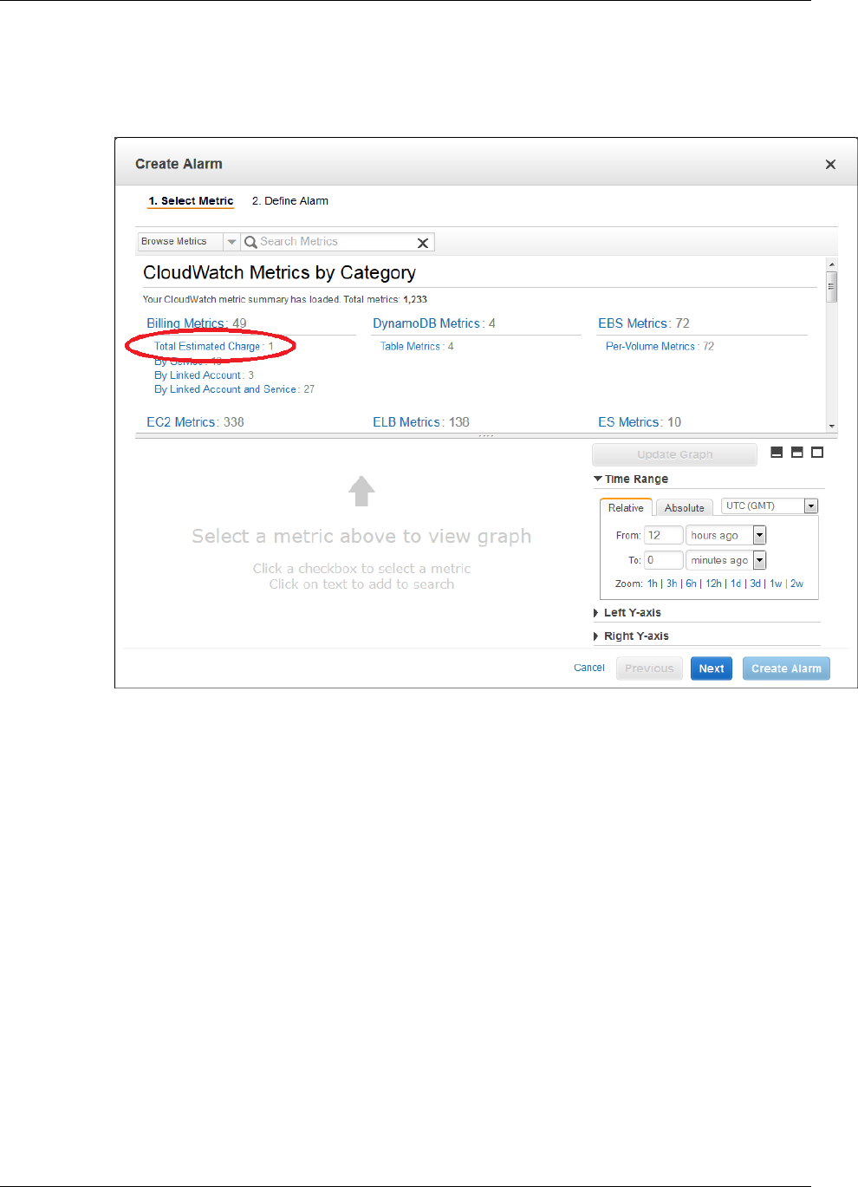
Task: Open By Linked Account and Service metrics
Action: tap(225, 389)
